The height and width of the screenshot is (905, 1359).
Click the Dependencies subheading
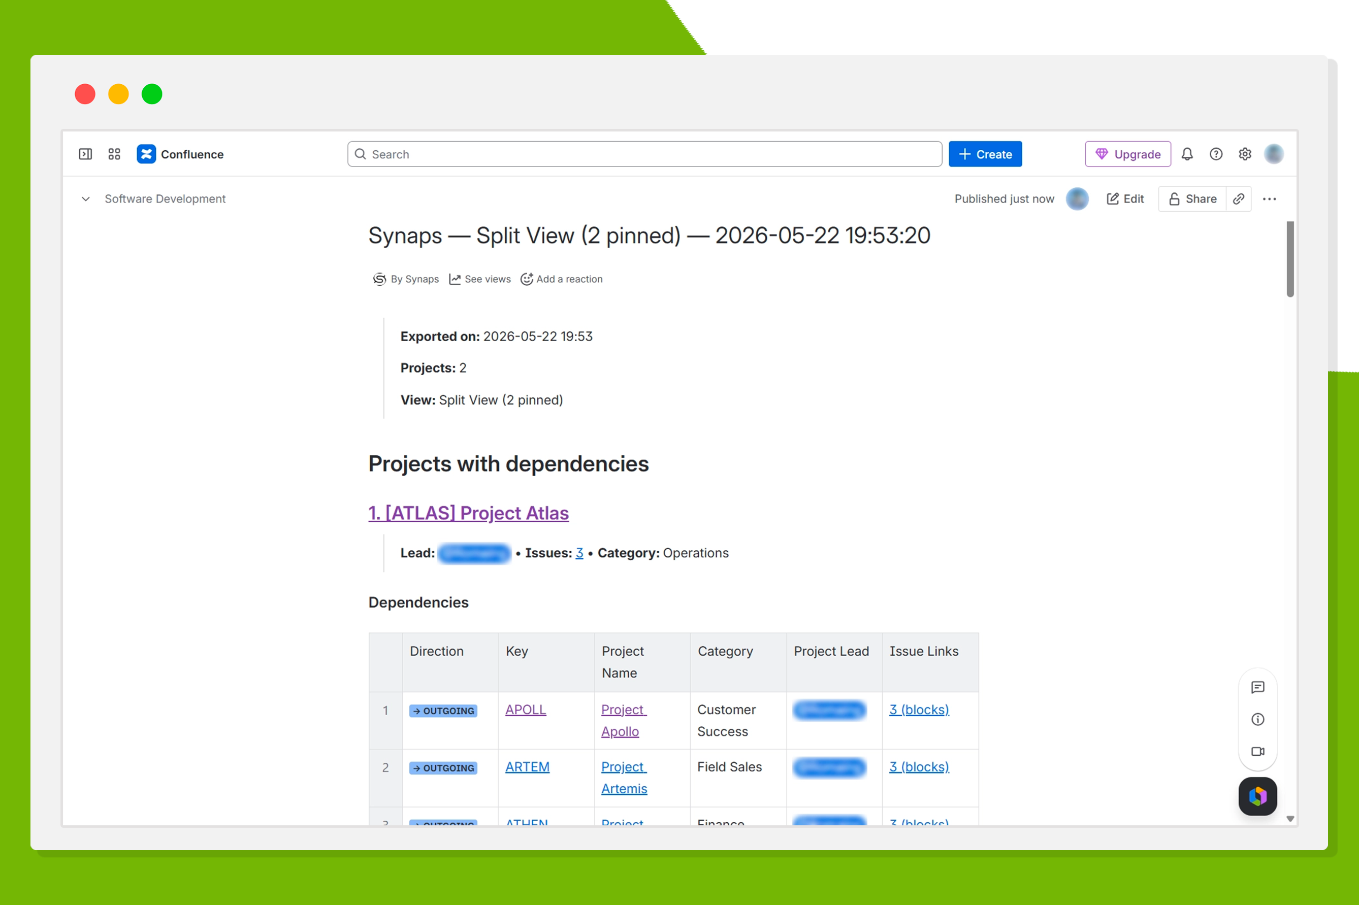[x=418, y=602]
